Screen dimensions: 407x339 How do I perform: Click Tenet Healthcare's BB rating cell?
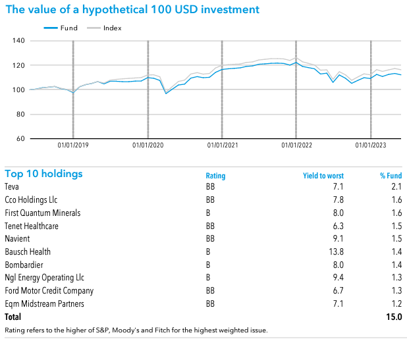pyautogui.click(x=210, y=226)
